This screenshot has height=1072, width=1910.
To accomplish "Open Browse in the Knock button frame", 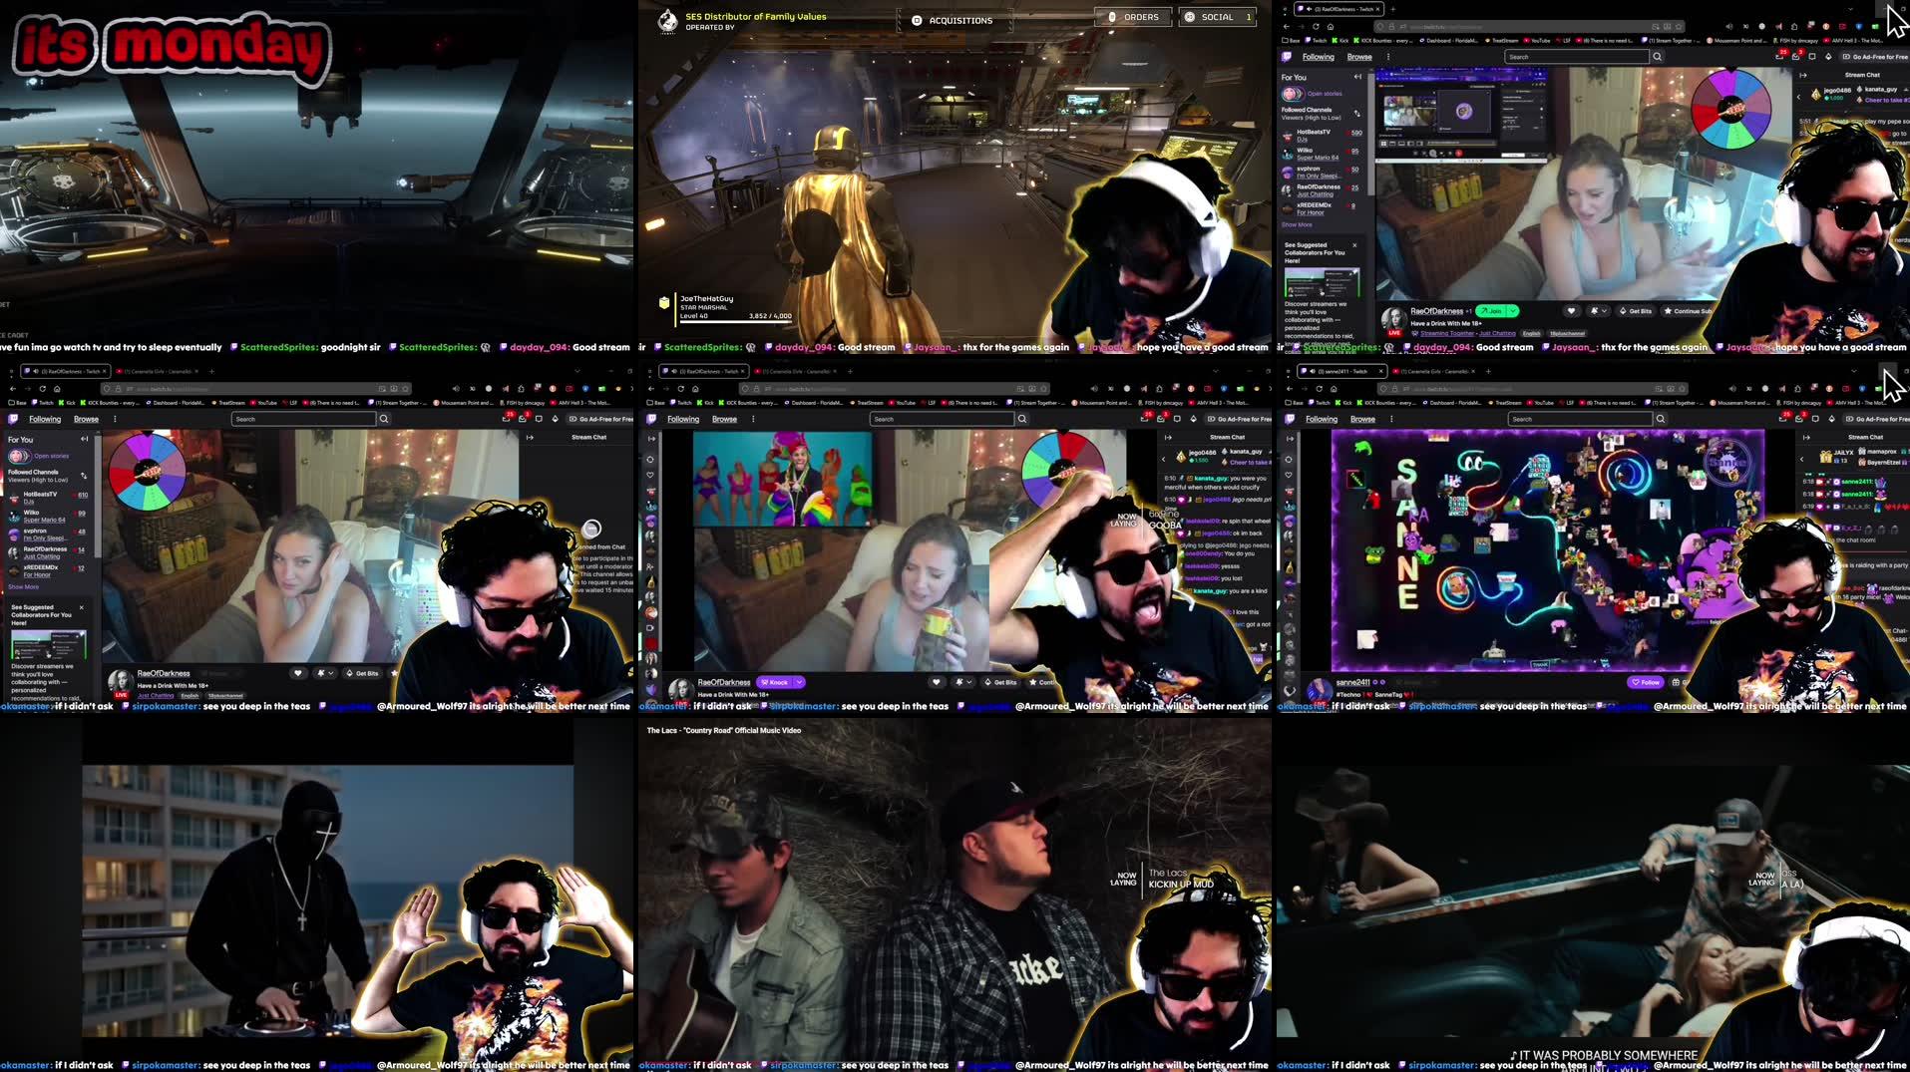I will [724, 419].
